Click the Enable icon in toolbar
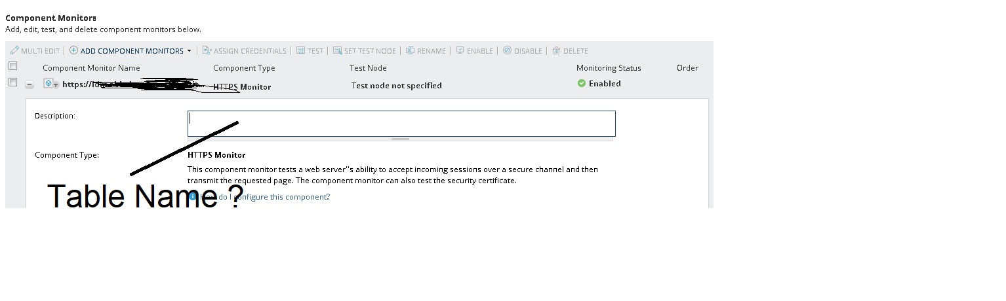 [x=460, y=50]
